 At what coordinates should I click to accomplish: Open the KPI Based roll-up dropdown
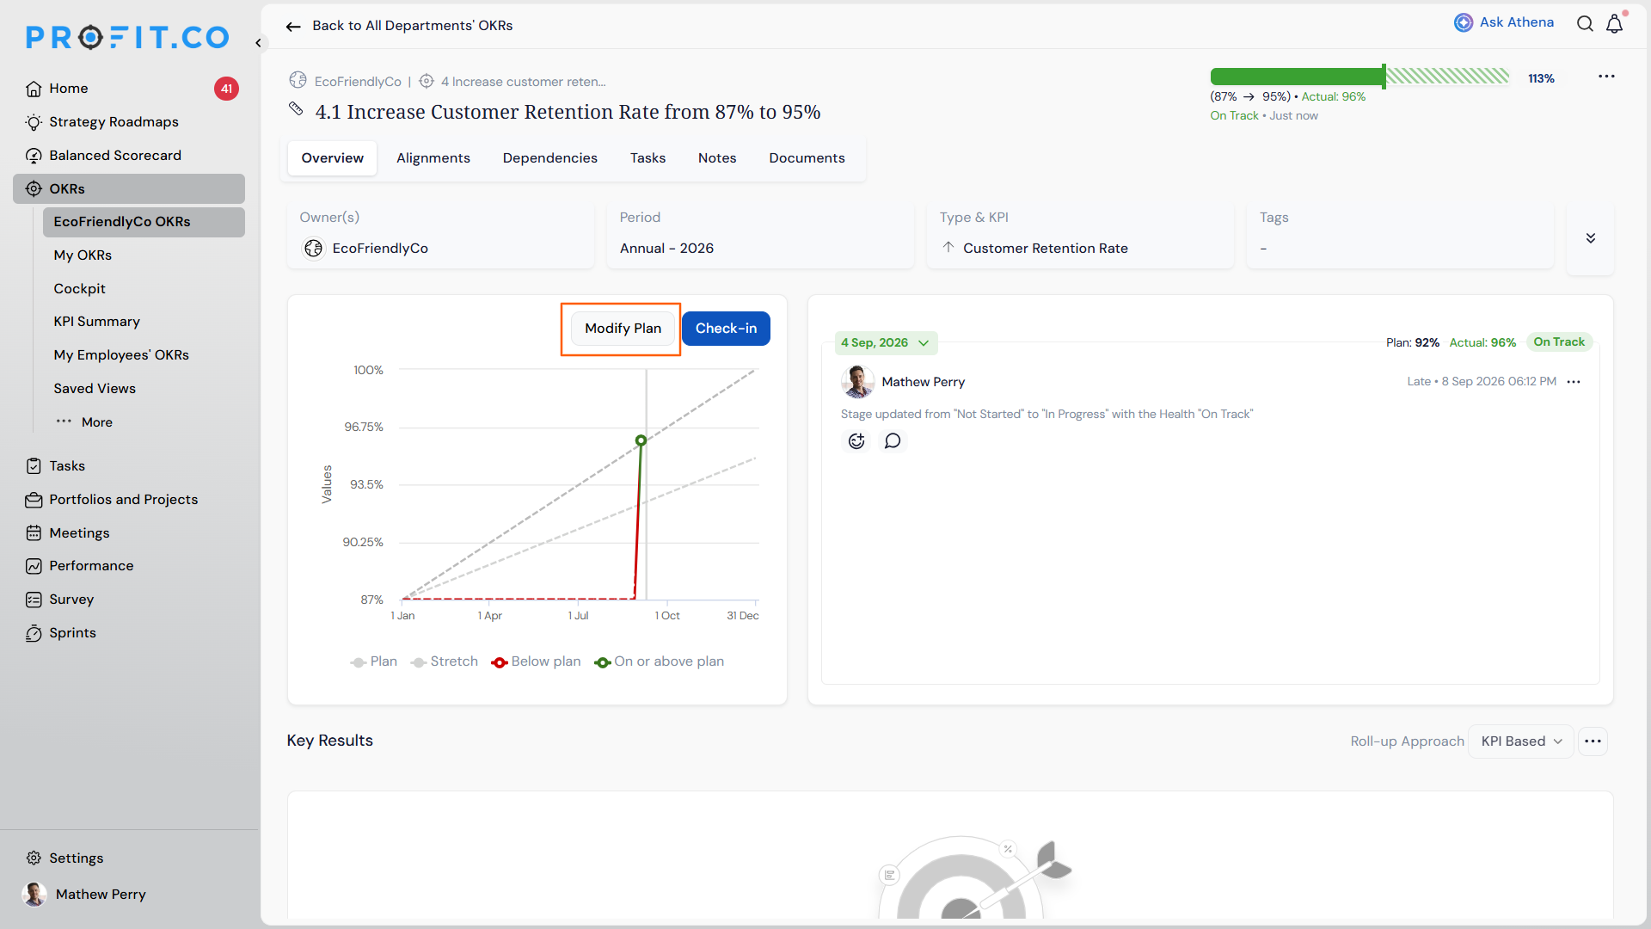pos(1521,741)
